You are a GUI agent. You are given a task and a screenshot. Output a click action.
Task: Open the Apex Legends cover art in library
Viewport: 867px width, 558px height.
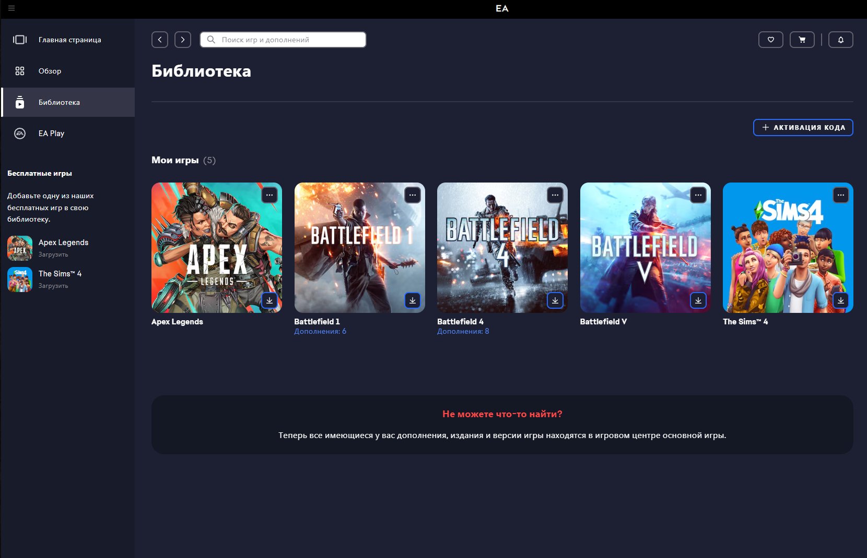click(217, 248)
